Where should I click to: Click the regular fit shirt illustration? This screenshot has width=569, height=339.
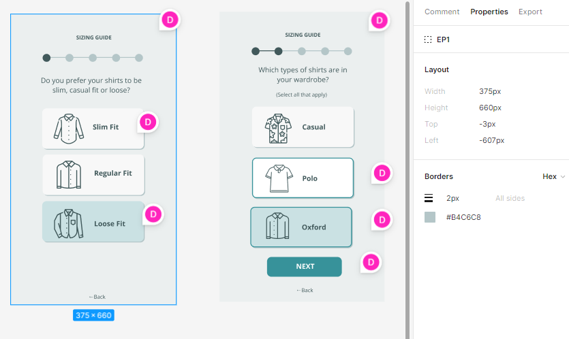[x=69, y=175]
